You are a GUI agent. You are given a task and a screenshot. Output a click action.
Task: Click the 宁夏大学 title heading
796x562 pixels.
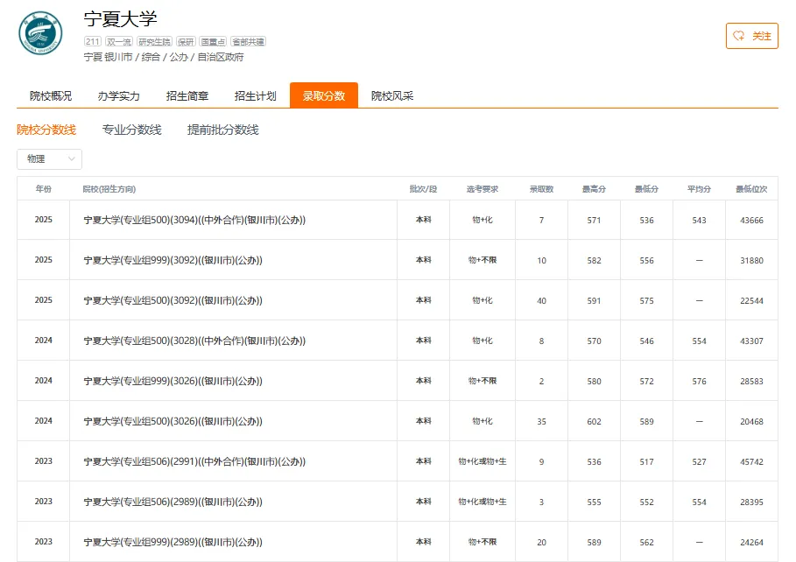[x=120, y=19]
